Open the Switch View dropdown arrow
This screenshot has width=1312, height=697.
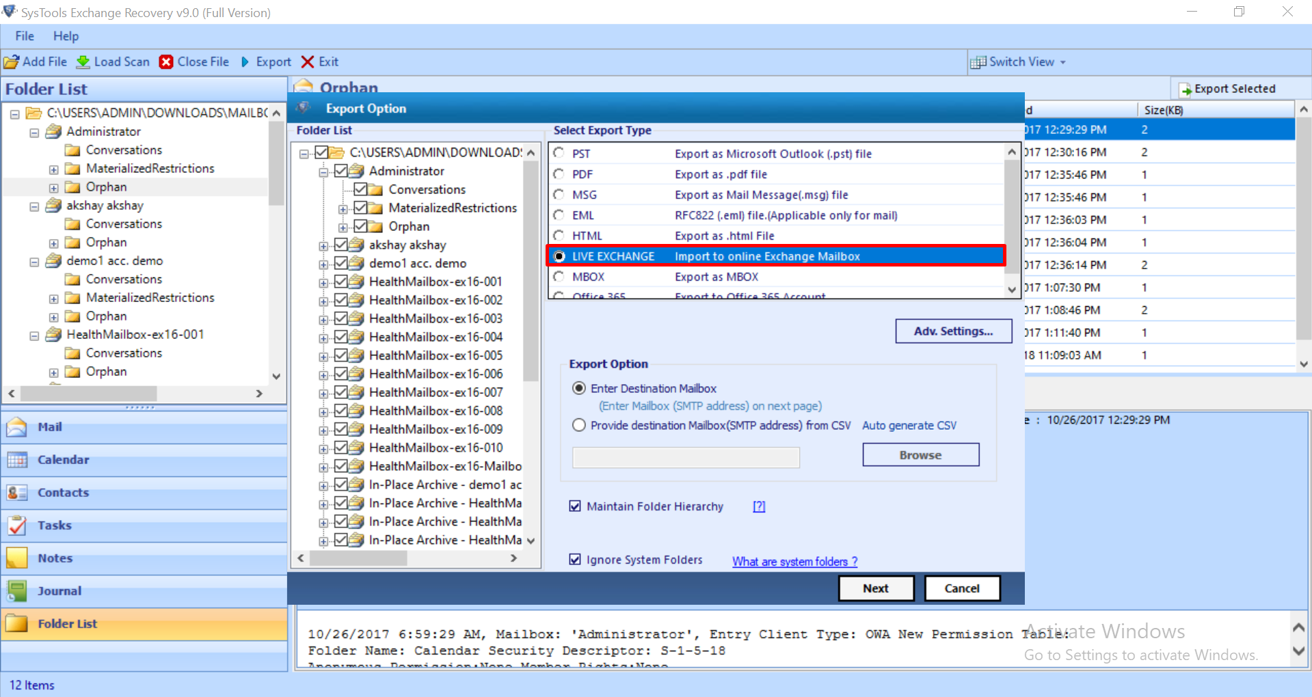click(1063, 62)
